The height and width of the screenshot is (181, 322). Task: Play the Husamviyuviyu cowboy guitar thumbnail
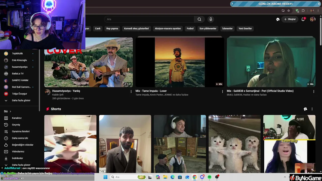[x=89, y=62]
